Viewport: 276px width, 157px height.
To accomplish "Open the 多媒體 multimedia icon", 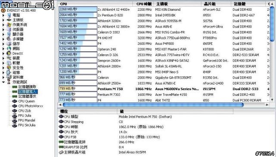I will coord(9,39).
